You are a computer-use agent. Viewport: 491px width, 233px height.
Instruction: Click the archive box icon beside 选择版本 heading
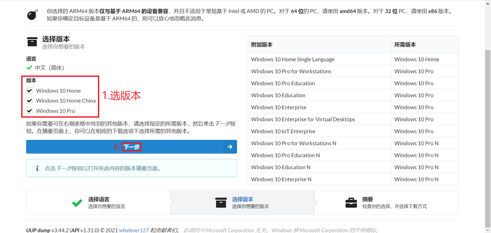click(x=32, y=42)
